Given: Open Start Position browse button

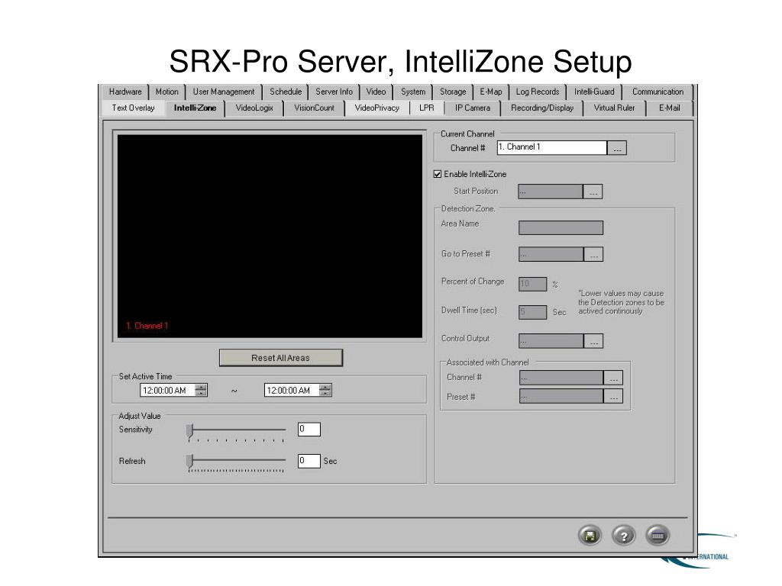Looking at the screenshot, I should (x=593, y=192).
